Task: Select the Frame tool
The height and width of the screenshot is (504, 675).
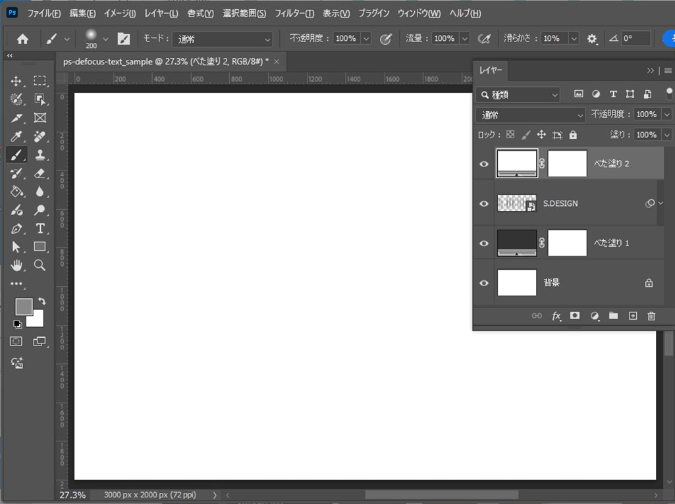Action: pos(40,118)
